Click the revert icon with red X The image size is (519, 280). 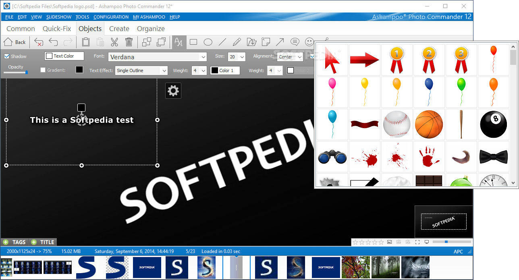[39, 42]
